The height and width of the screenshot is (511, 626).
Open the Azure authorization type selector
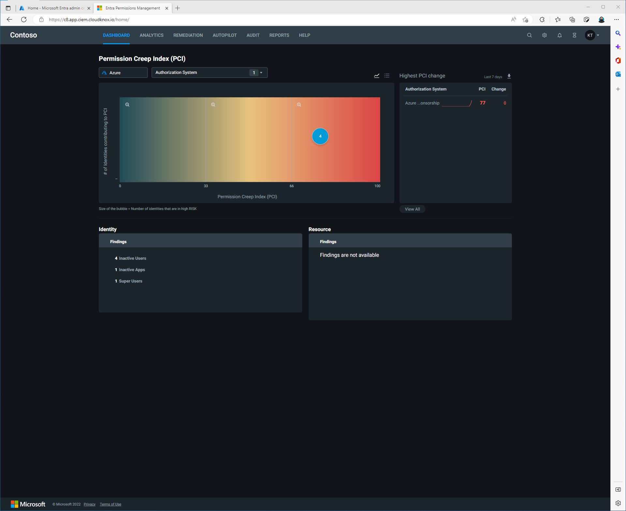point(123,73)
